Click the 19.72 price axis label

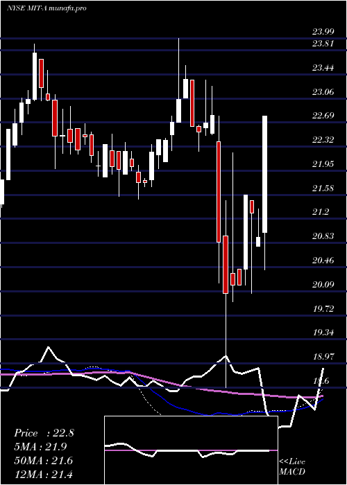point(323,309)
